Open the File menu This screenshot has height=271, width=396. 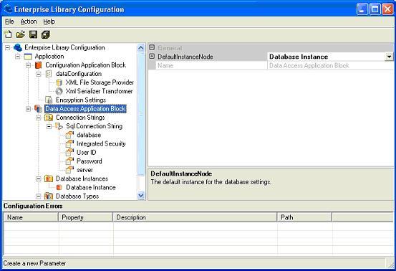coord(9,22)
